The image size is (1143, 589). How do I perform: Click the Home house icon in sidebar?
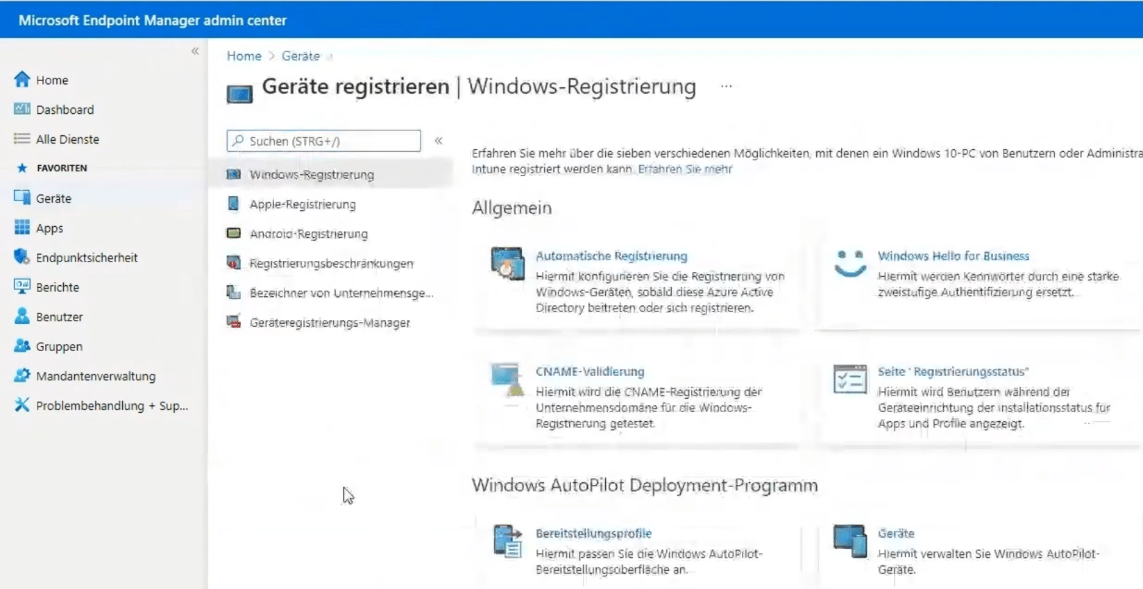22,80
